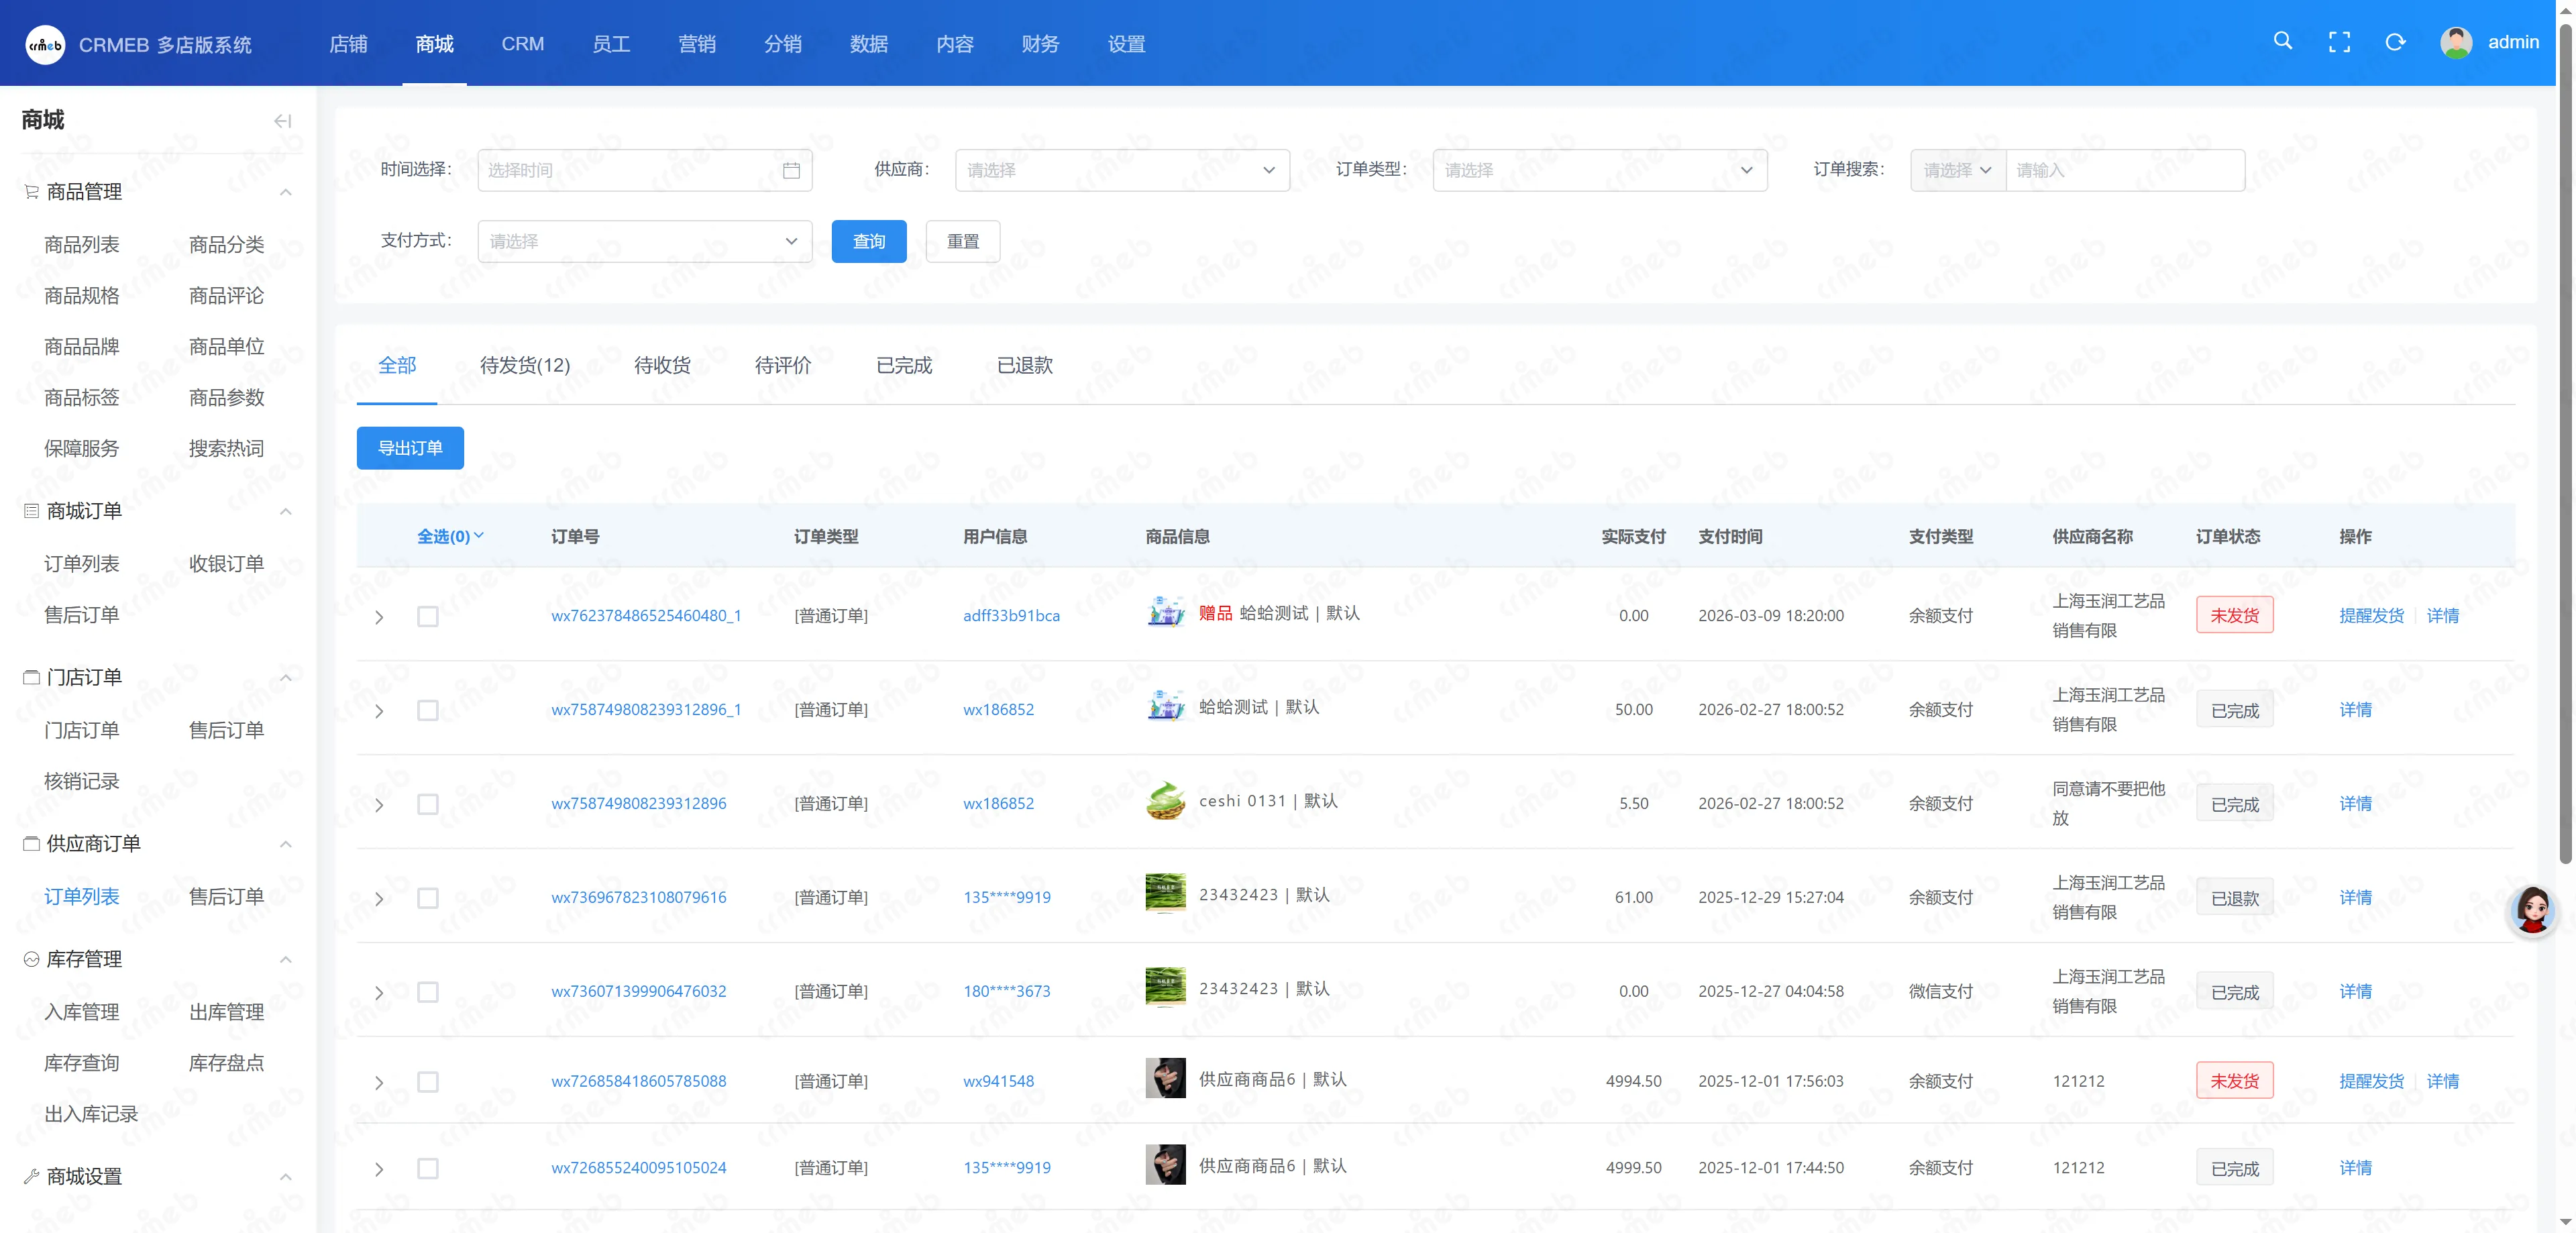Screen dimensions: 2576x1233
Task: Open user link adff33b91bca
Action: coord(1012,615)
